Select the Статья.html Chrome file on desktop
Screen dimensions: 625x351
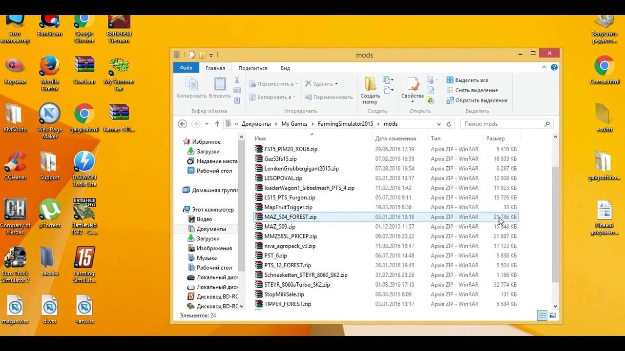pos(604,70)
